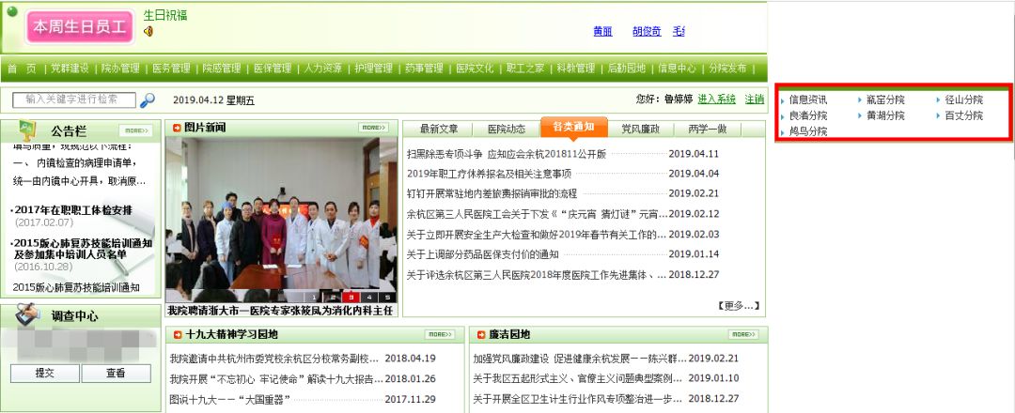Select slide 5 in news carousel

click(x=387, y=298)
